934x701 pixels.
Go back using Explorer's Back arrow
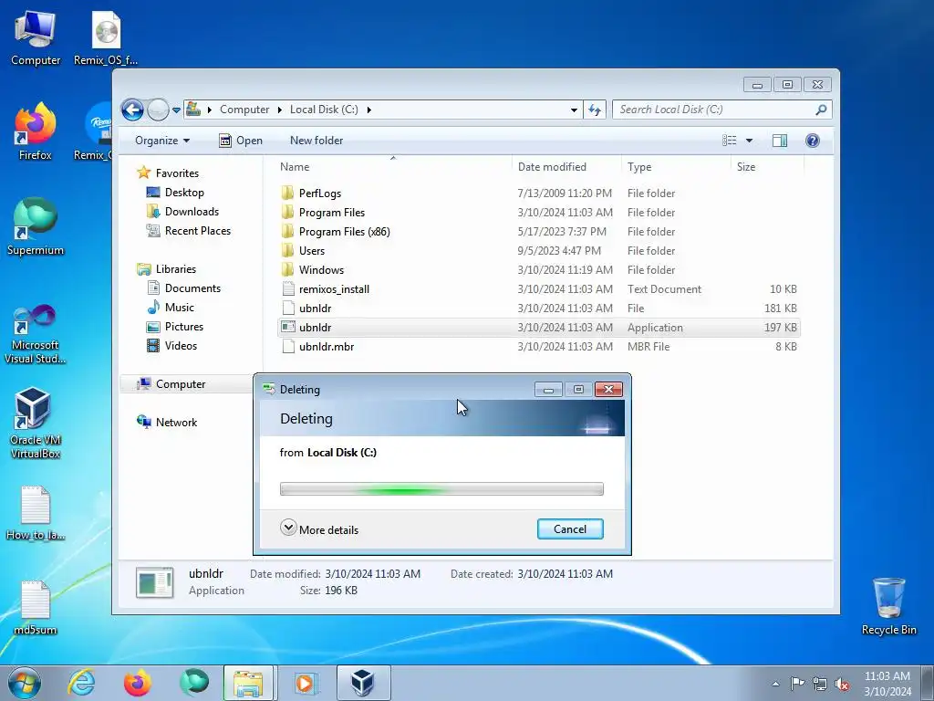pyautogui.click(x=132, y=110)
